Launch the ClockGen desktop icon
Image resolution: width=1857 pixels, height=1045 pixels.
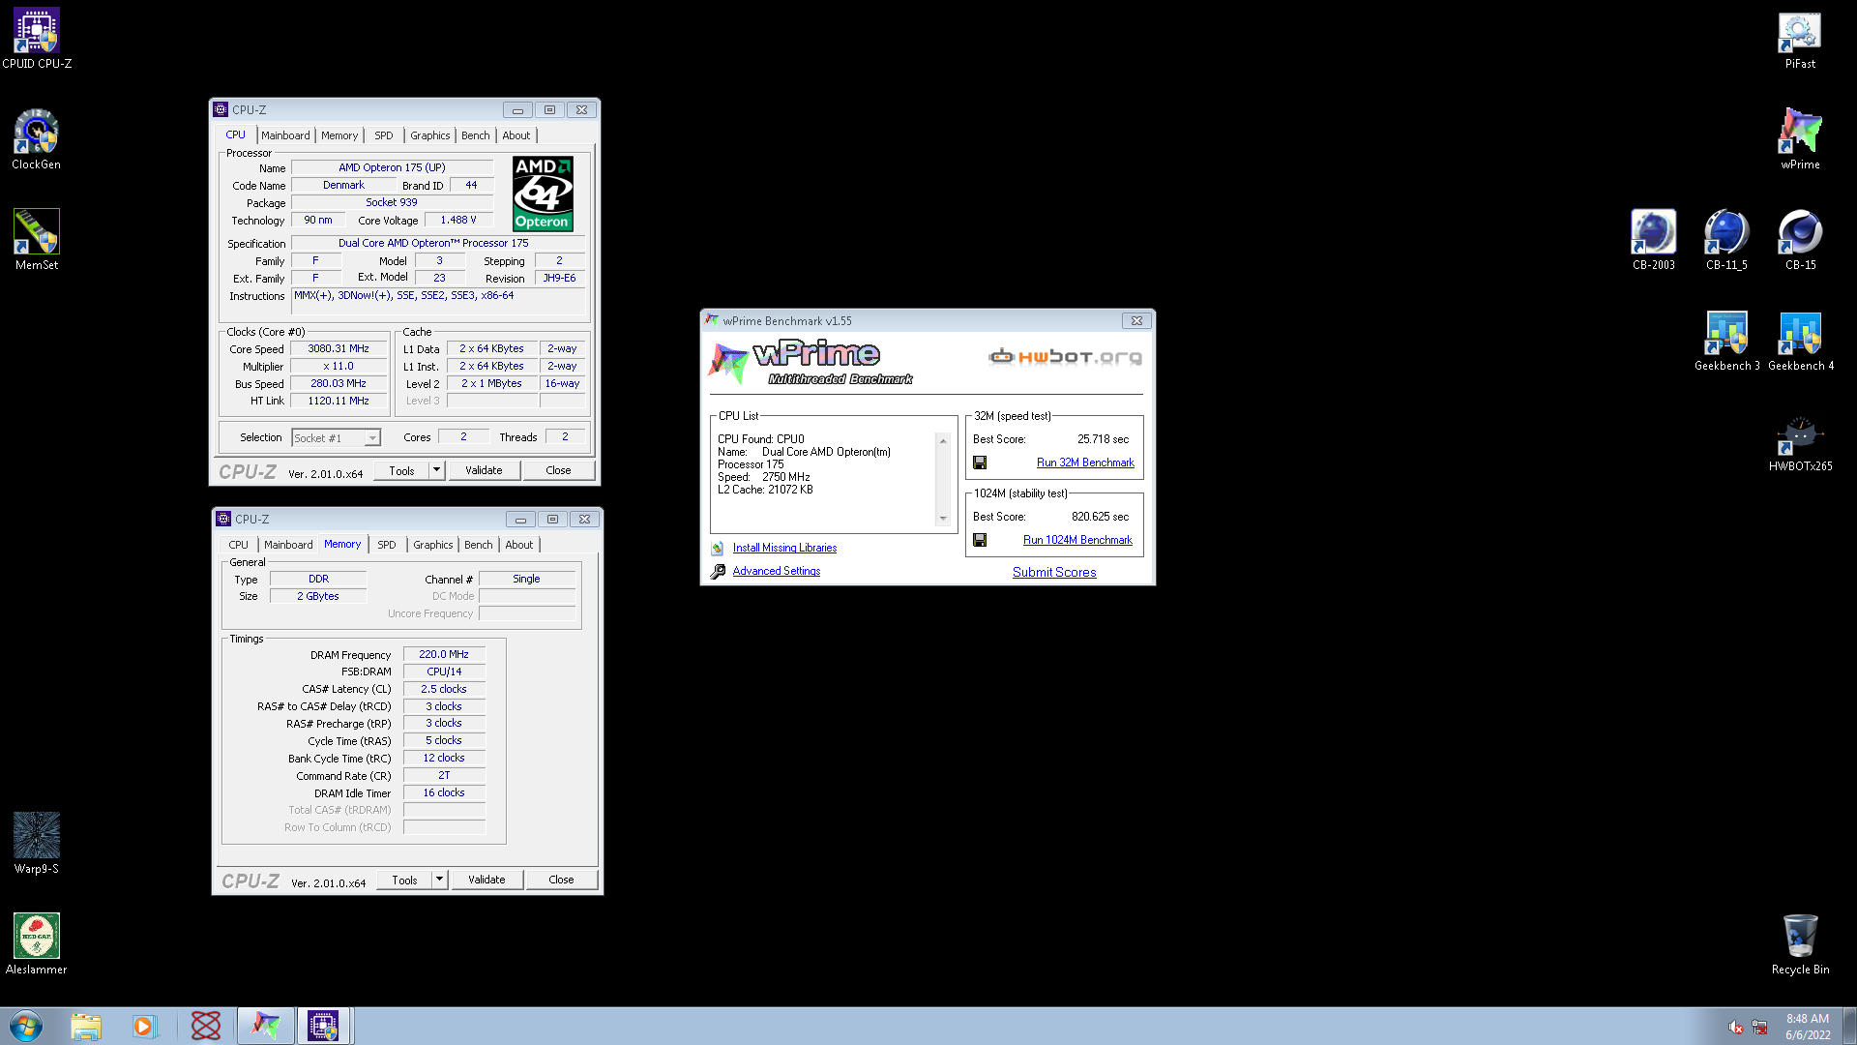pos(37,139)
